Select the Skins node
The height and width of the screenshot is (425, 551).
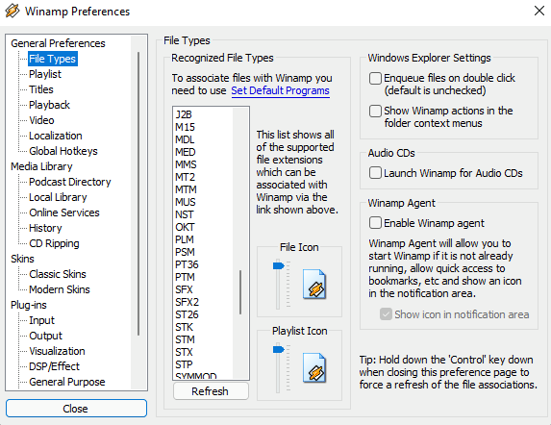pos(22,259)
